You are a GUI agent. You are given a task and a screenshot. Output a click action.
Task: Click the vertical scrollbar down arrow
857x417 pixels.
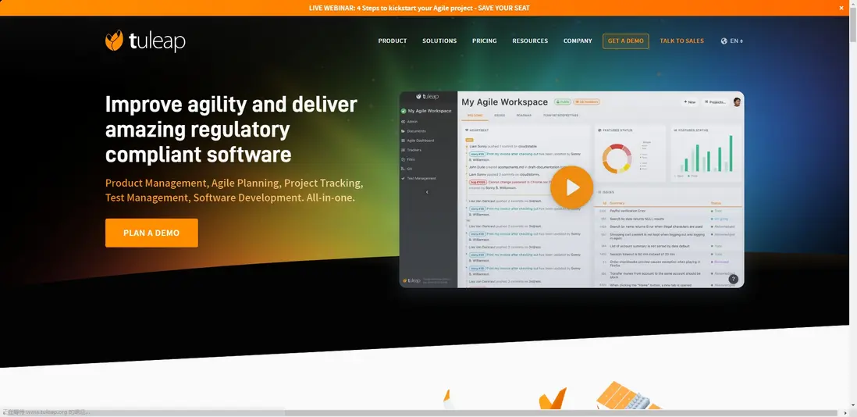[x=852, y=405]
